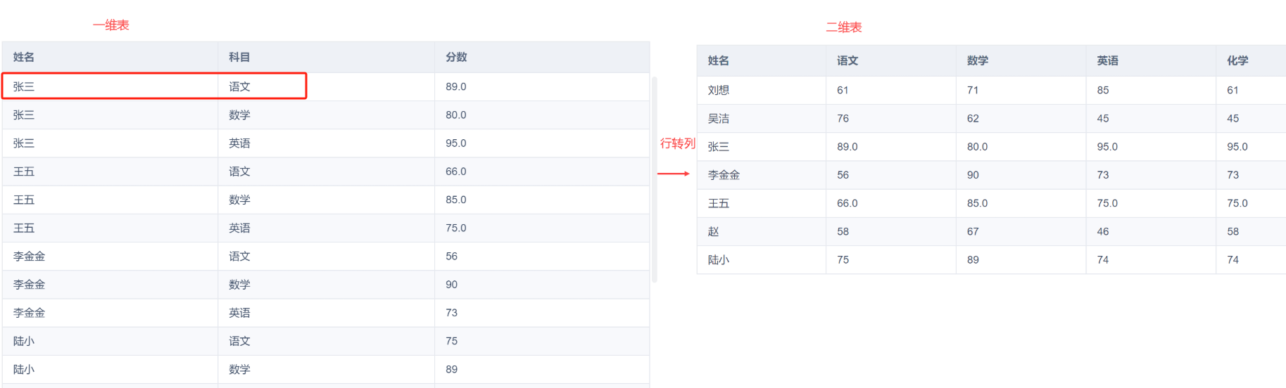Click the vertical scrollbar of the left table

(655, 179)
